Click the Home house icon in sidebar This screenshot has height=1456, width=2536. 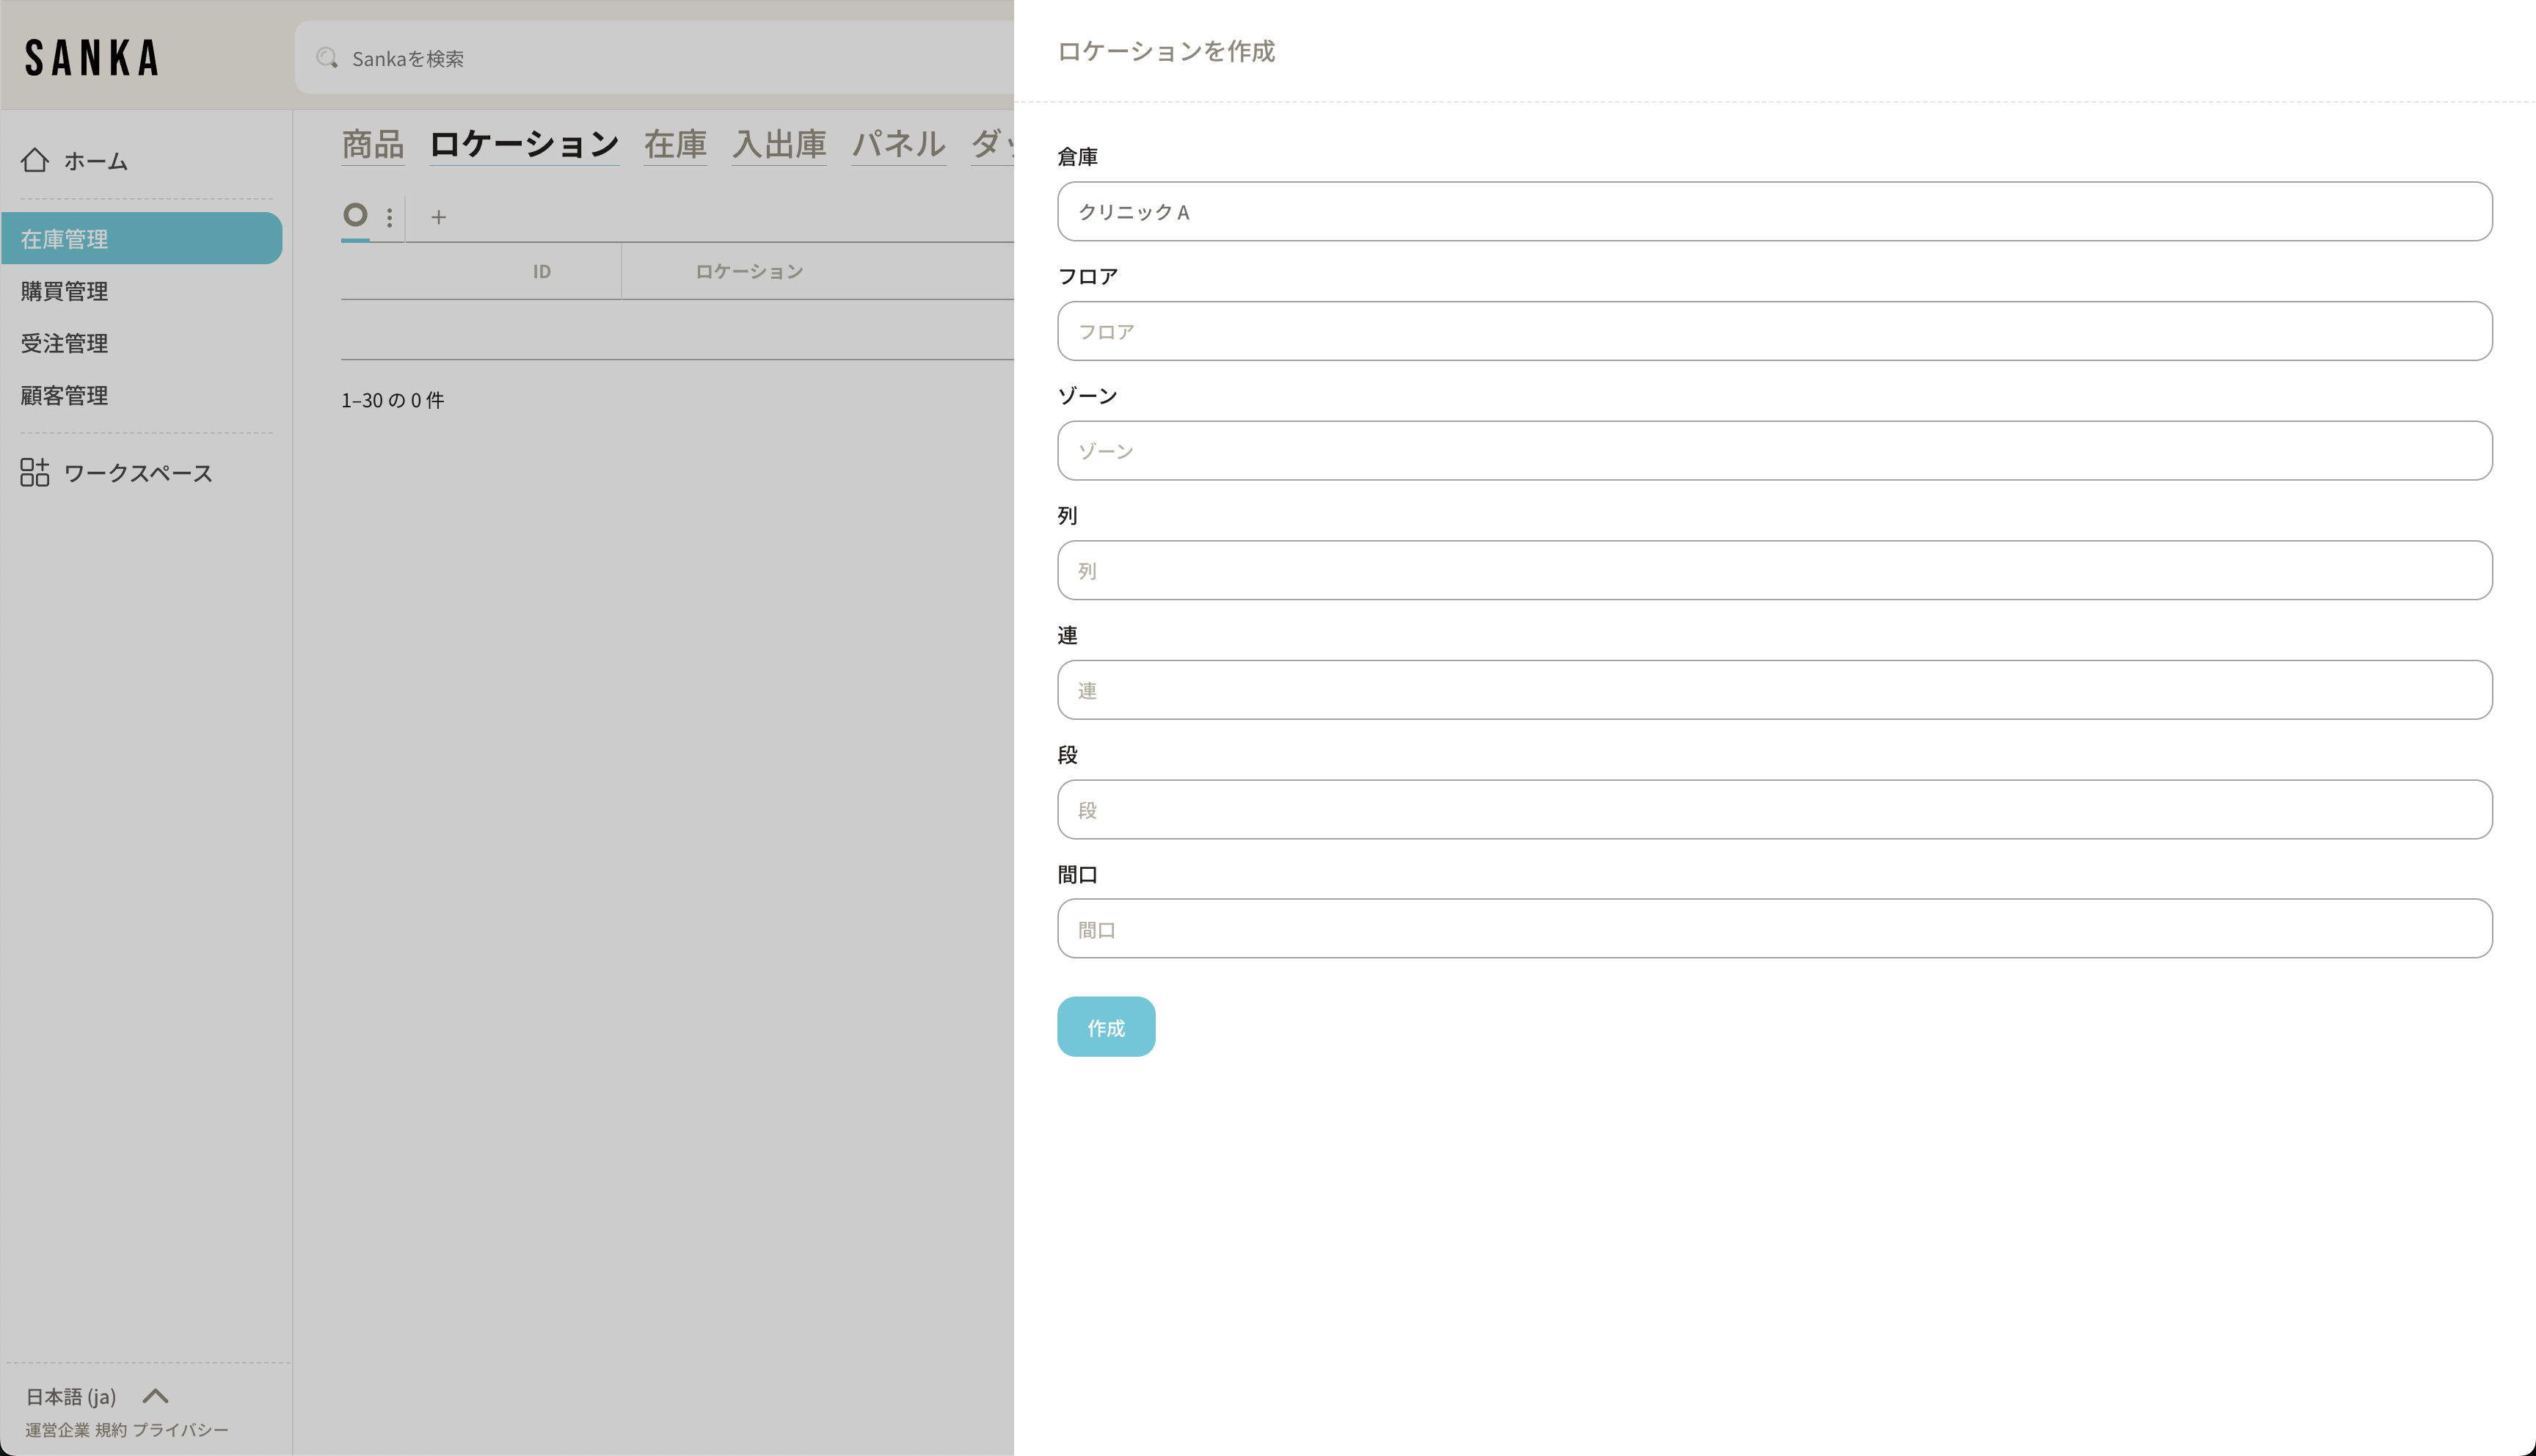35,160
